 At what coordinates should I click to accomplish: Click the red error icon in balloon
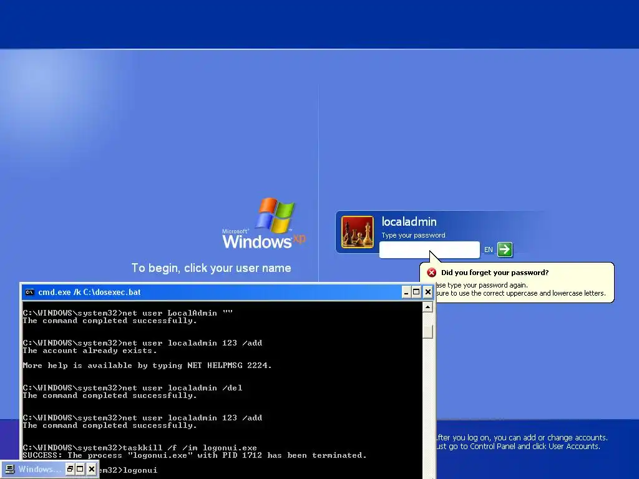tap(432, 273)
